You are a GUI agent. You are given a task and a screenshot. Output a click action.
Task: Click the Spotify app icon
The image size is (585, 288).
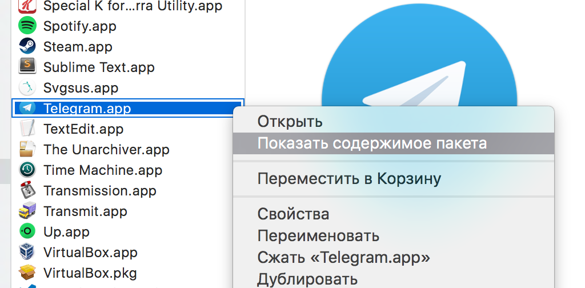27,26
